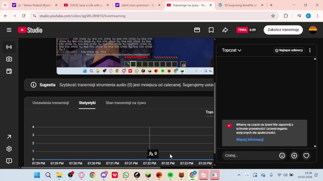Image resolution: width=323 pixels, height=181 pixels.
Task: Send a heart reaction in chat
Action: pyautogui.click(x=306, y=156)
